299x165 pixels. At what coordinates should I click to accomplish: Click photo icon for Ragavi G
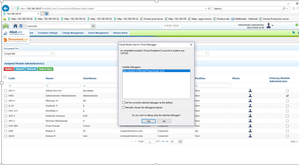point(250,131)
